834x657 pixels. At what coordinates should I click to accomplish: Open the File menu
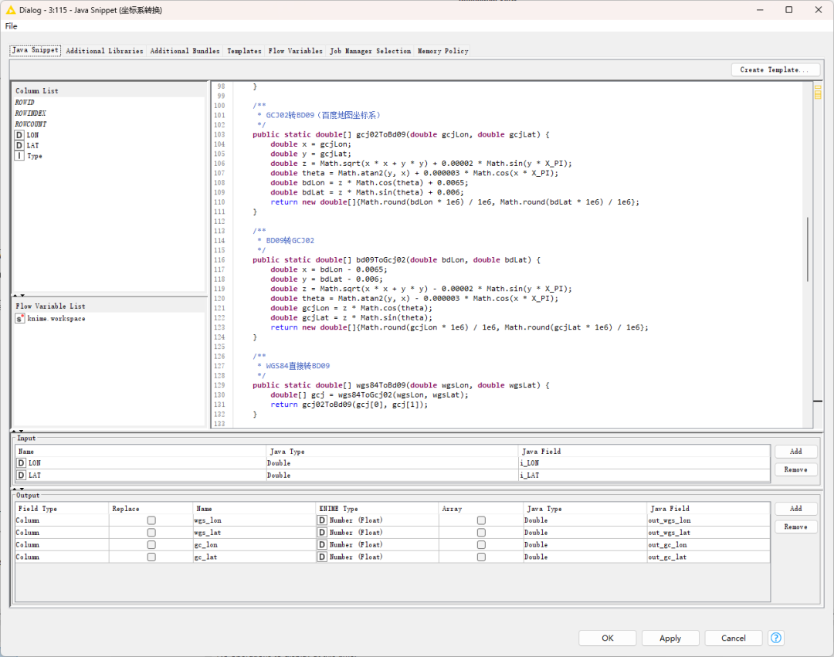[x=11, y=26]
